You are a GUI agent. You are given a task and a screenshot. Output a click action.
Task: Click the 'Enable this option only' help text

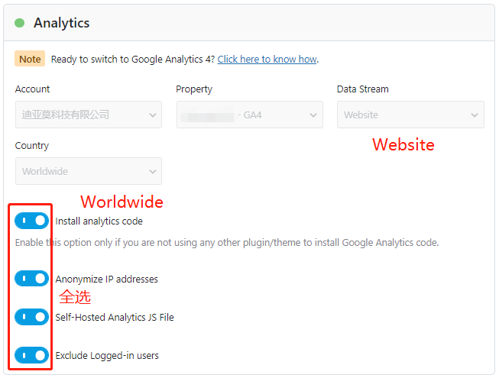(x=227, y=243)
